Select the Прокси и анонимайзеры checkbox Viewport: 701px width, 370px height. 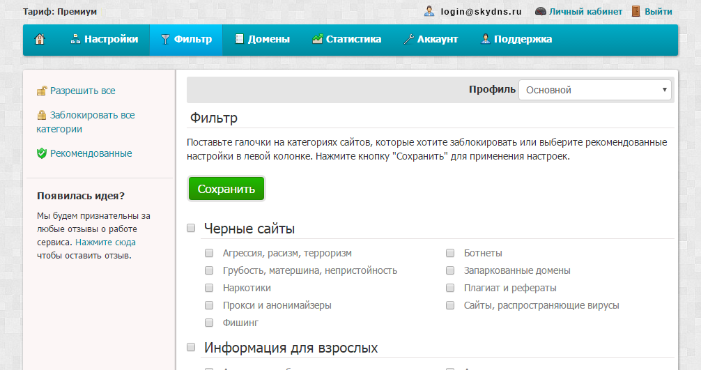coord(209,305)
